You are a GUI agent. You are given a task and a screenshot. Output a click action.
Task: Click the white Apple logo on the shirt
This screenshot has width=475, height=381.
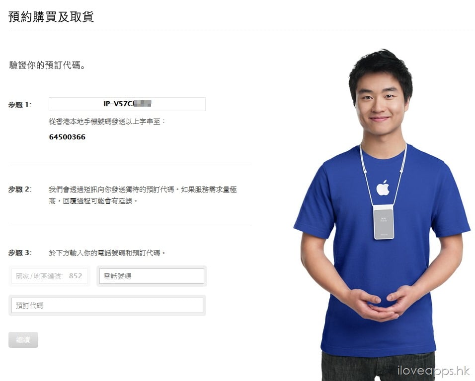[383, 188]
